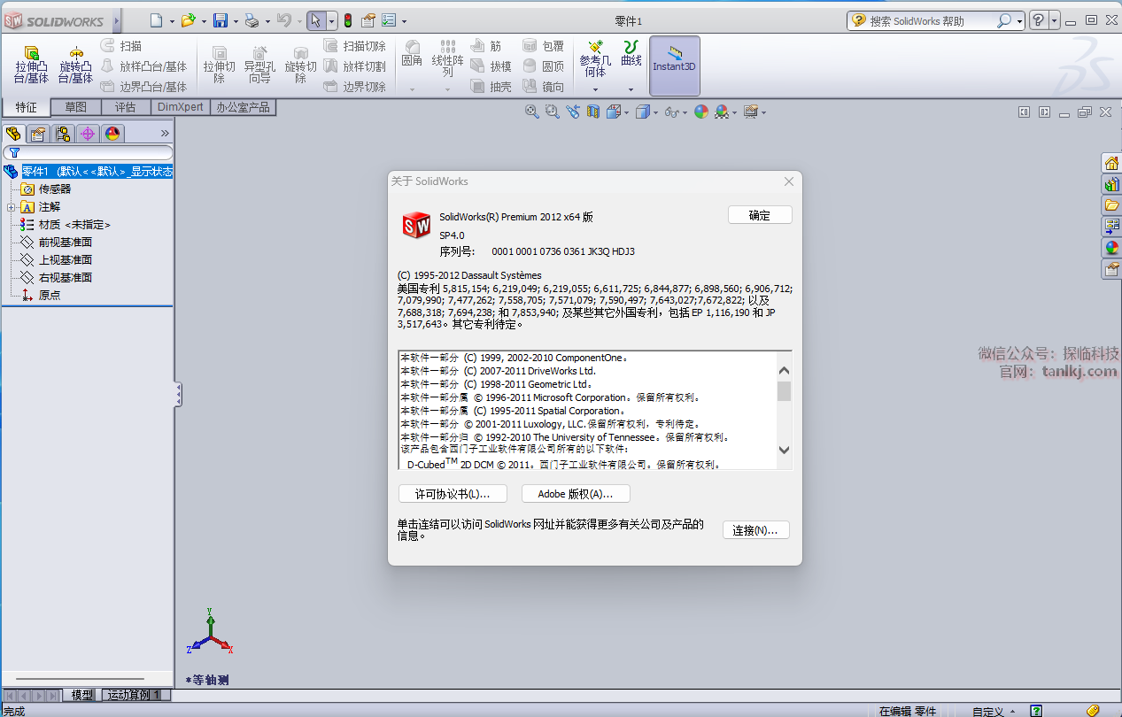Click the 线性阵列 linear pattern tool
Image resolution: width=1122 pixels, height=717 pixels.
[448, 58]
